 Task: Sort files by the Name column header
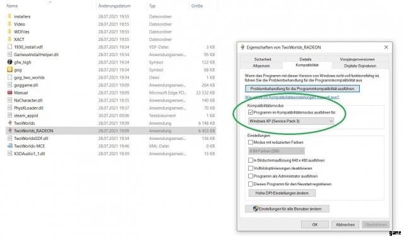click(12, 6)
